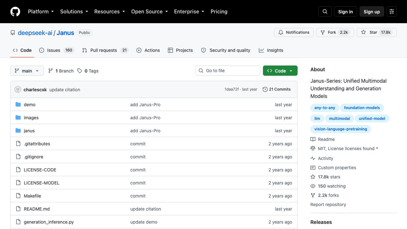
Task: Expand the MIT, License licenses found dropdown
Action: (x=348, y=149)
